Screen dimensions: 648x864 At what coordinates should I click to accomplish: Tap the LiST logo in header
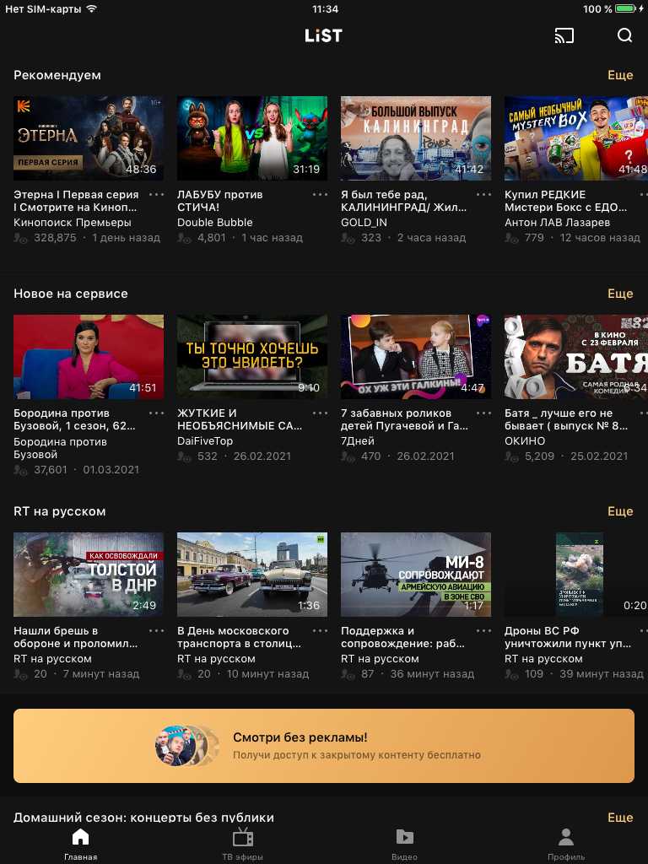(x=323, y=35)
